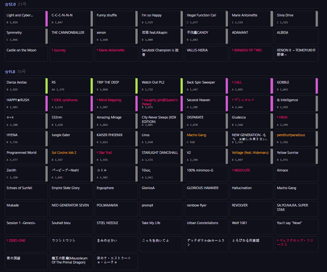Image resolution: width=327 pixels, height=272 pixels.
Task: Click the SA.YO.NA.RA. SUPER STAR card
Action: point(297,209)
